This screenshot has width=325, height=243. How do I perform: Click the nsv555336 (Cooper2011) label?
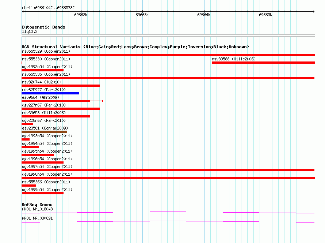pyautogui.click(x=46, y=74)
